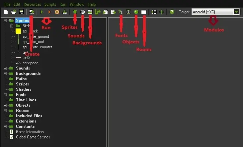The image size is (243, 147).
Task: Select the Extensions folder
Action: tap(26, 121)
